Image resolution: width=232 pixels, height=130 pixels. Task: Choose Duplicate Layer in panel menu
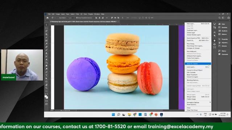[198, 30]
